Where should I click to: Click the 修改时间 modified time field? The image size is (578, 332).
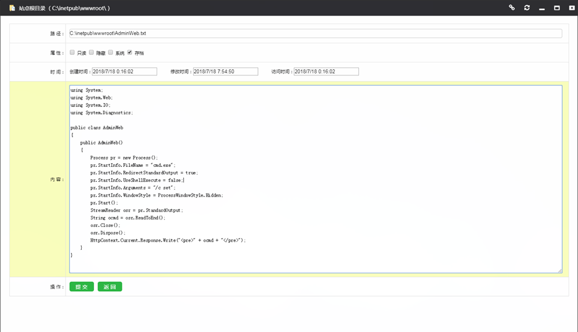[225, 71]
